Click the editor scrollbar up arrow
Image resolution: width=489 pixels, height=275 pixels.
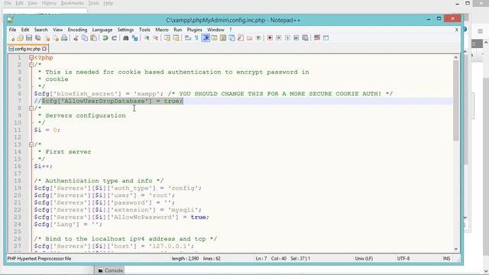click(x=455, y=58)
